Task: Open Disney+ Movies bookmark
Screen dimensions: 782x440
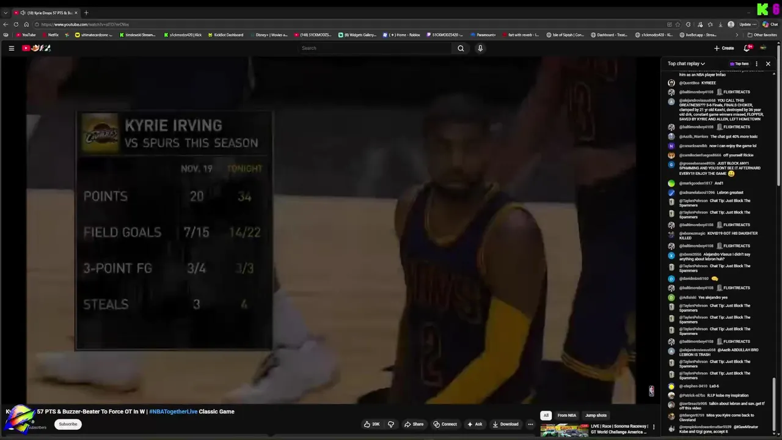Action: 269,35
